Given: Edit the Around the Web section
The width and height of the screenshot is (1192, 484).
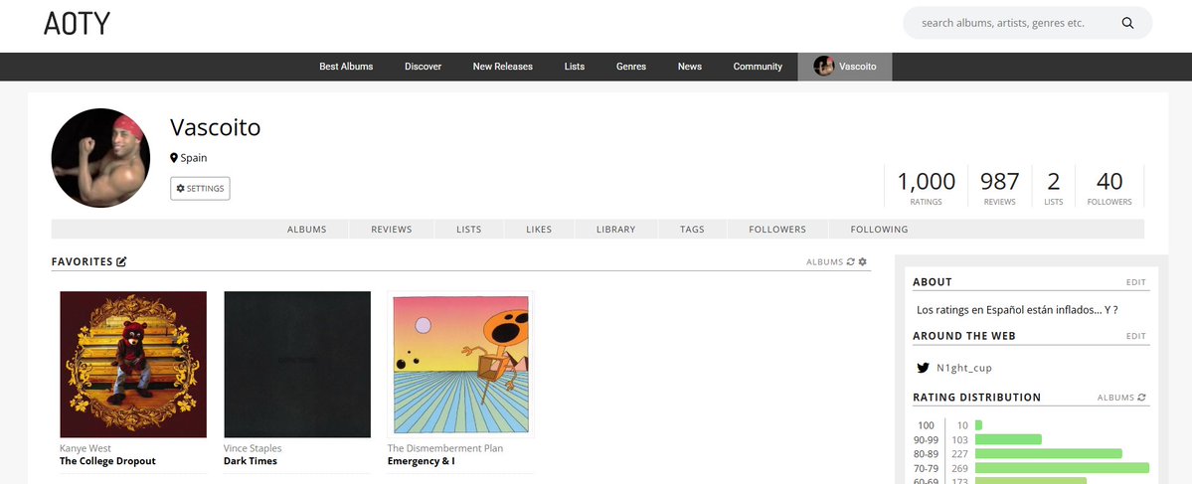Looking at the screenshot, I should tap(1135, 337).
